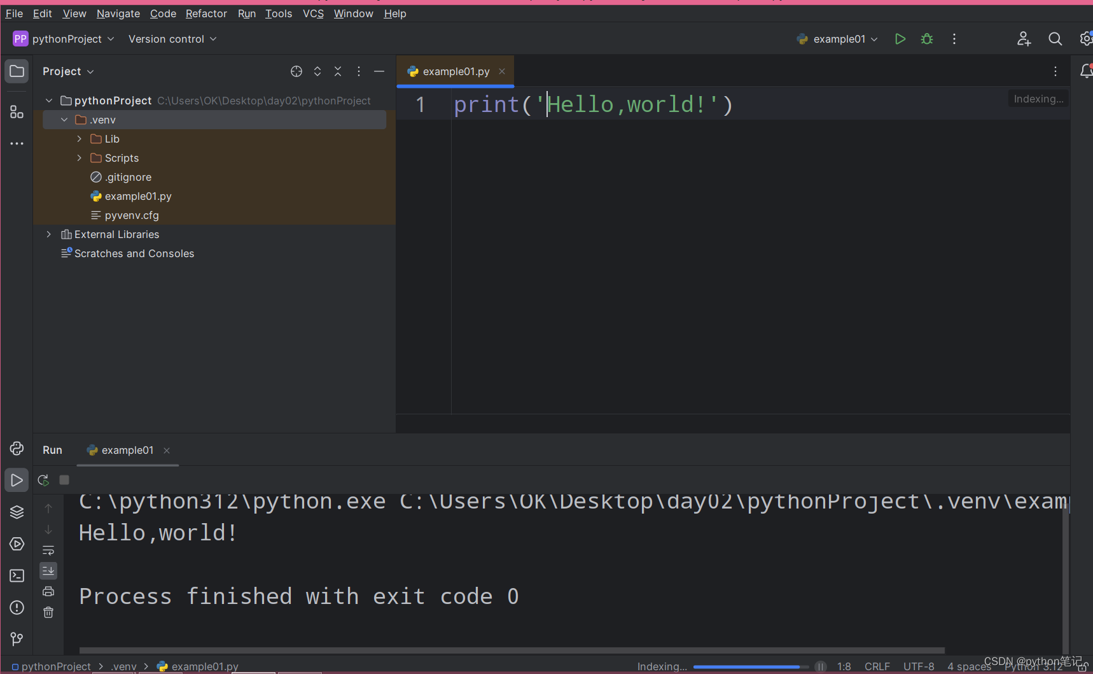Screen dimensions: 1093x674
Task: Expand the Scripts folder
Action: pos(80,158)
